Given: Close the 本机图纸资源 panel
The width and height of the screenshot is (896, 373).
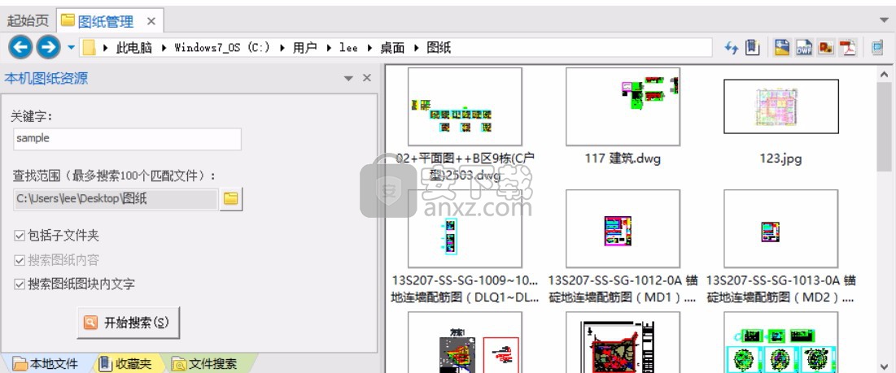Looking at the screenshot, I should [367, 78].
